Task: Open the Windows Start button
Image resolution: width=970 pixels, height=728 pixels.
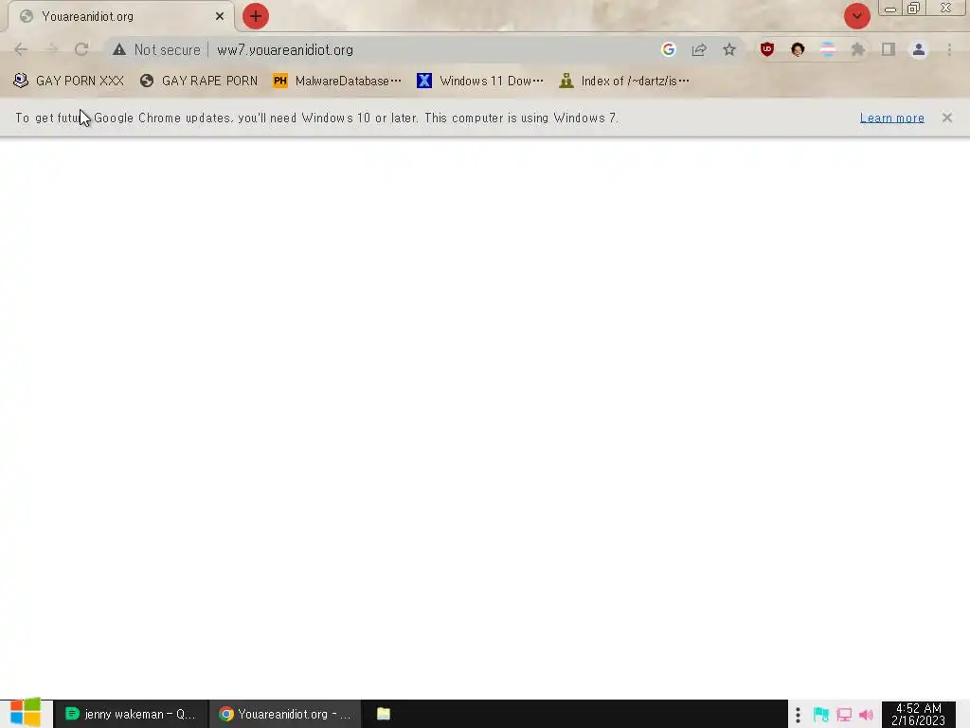Action: pyautogui.click(x=26, y=713)
